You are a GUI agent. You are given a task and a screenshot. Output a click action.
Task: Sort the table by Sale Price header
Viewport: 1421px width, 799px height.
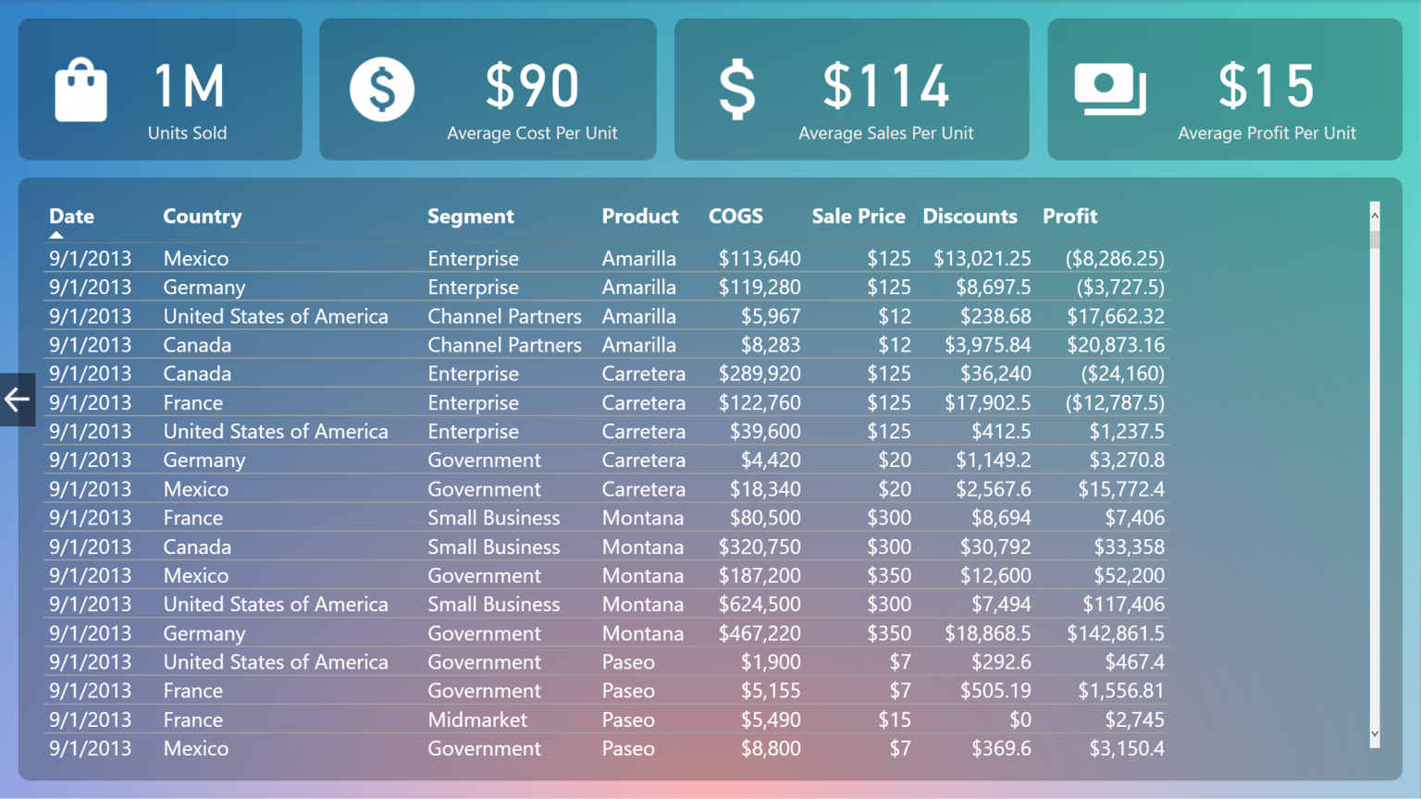[859, 215]
